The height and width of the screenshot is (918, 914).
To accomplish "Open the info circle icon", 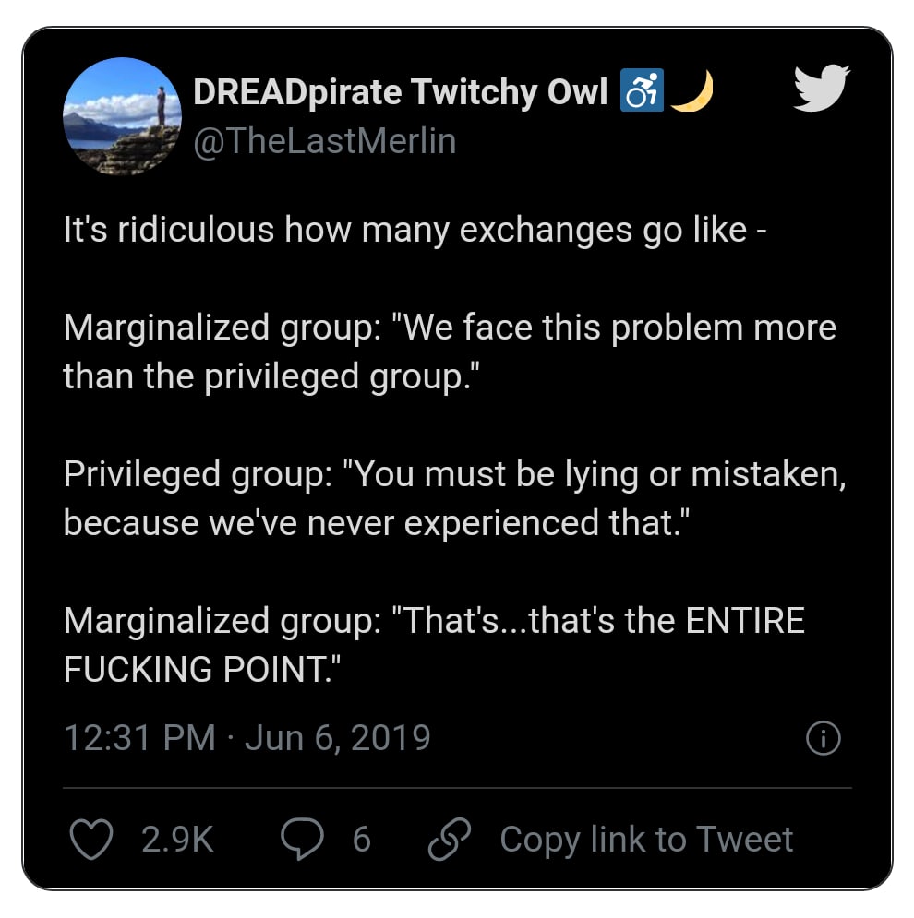I will coord(823,739).
